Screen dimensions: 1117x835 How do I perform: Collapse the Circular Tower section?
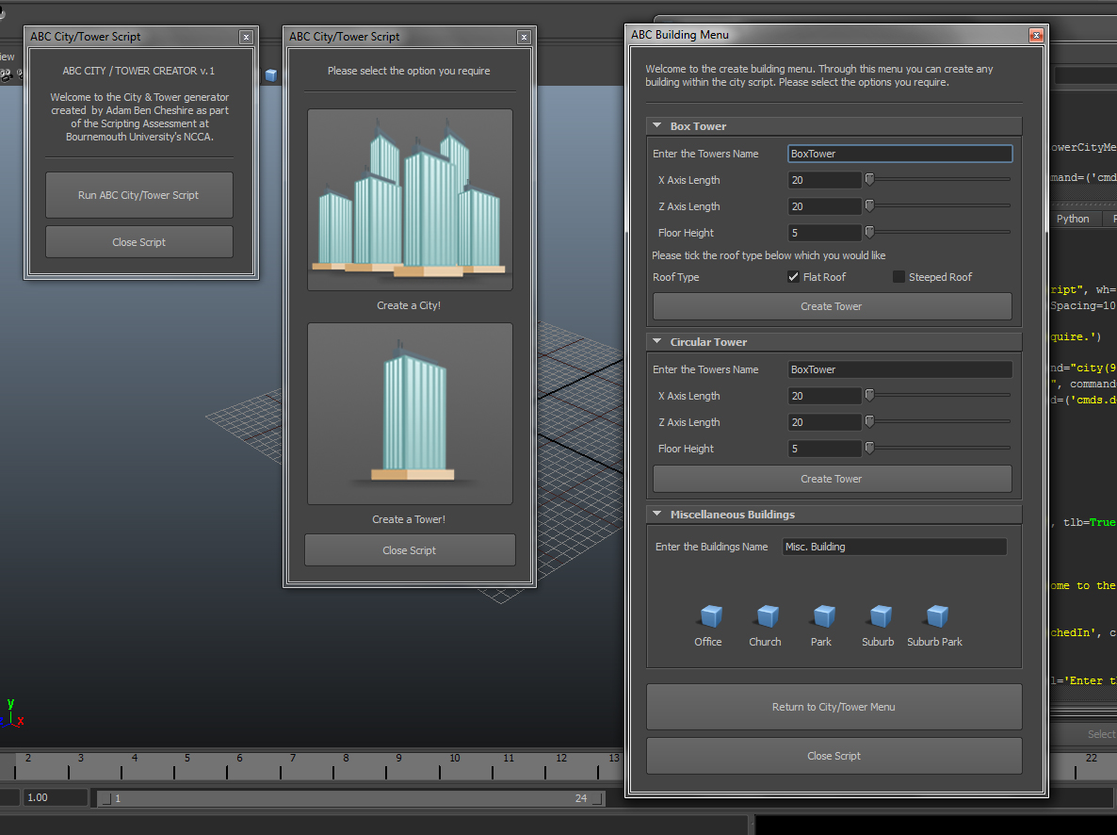tap(656, 341)
